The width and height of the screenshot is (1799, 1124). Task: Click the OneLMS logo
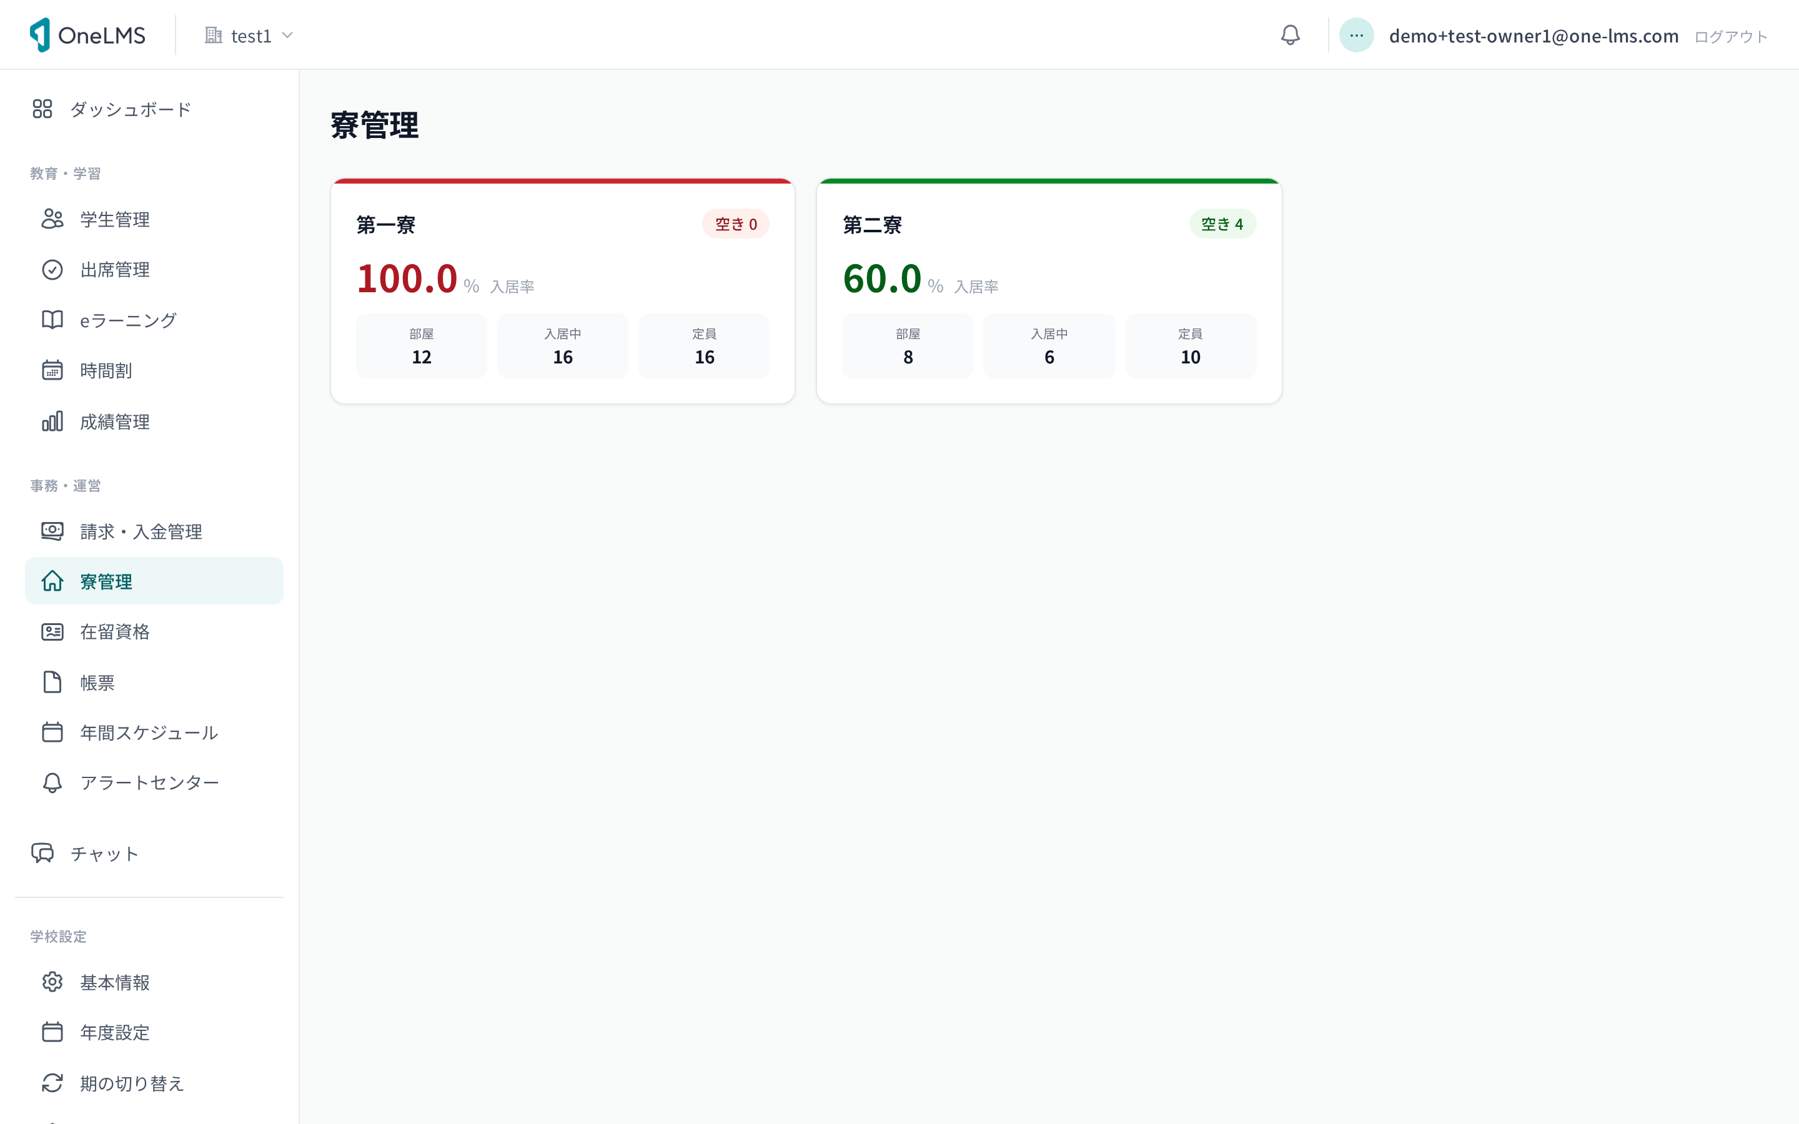87,35
